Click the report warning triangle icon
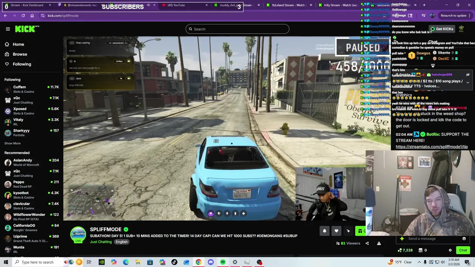Screen dimensions: 475x267 click(x=379, y=243)
